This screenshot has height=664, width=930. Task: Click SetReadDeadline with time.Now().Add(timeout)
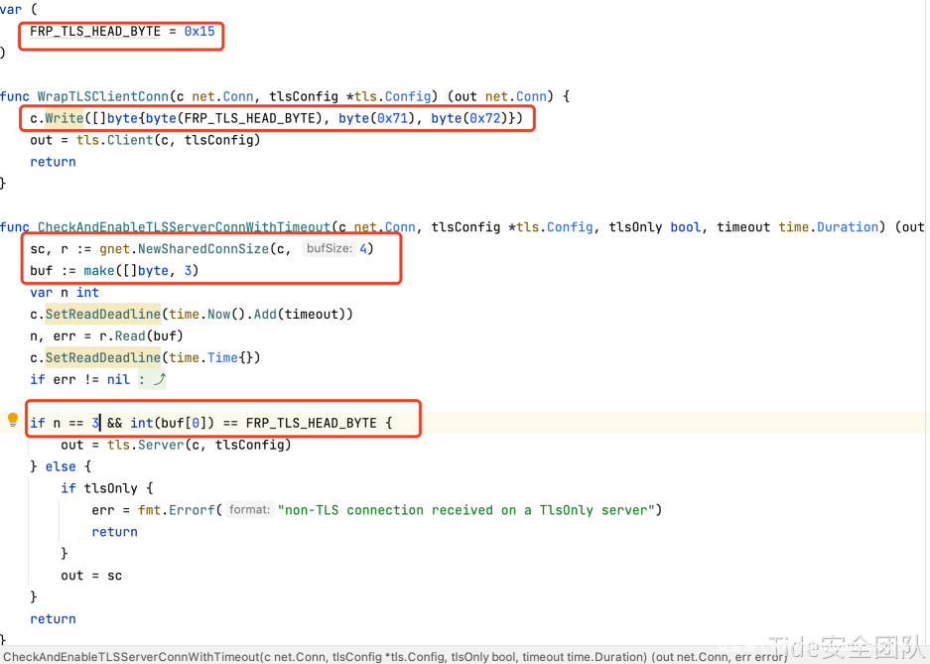102,314
